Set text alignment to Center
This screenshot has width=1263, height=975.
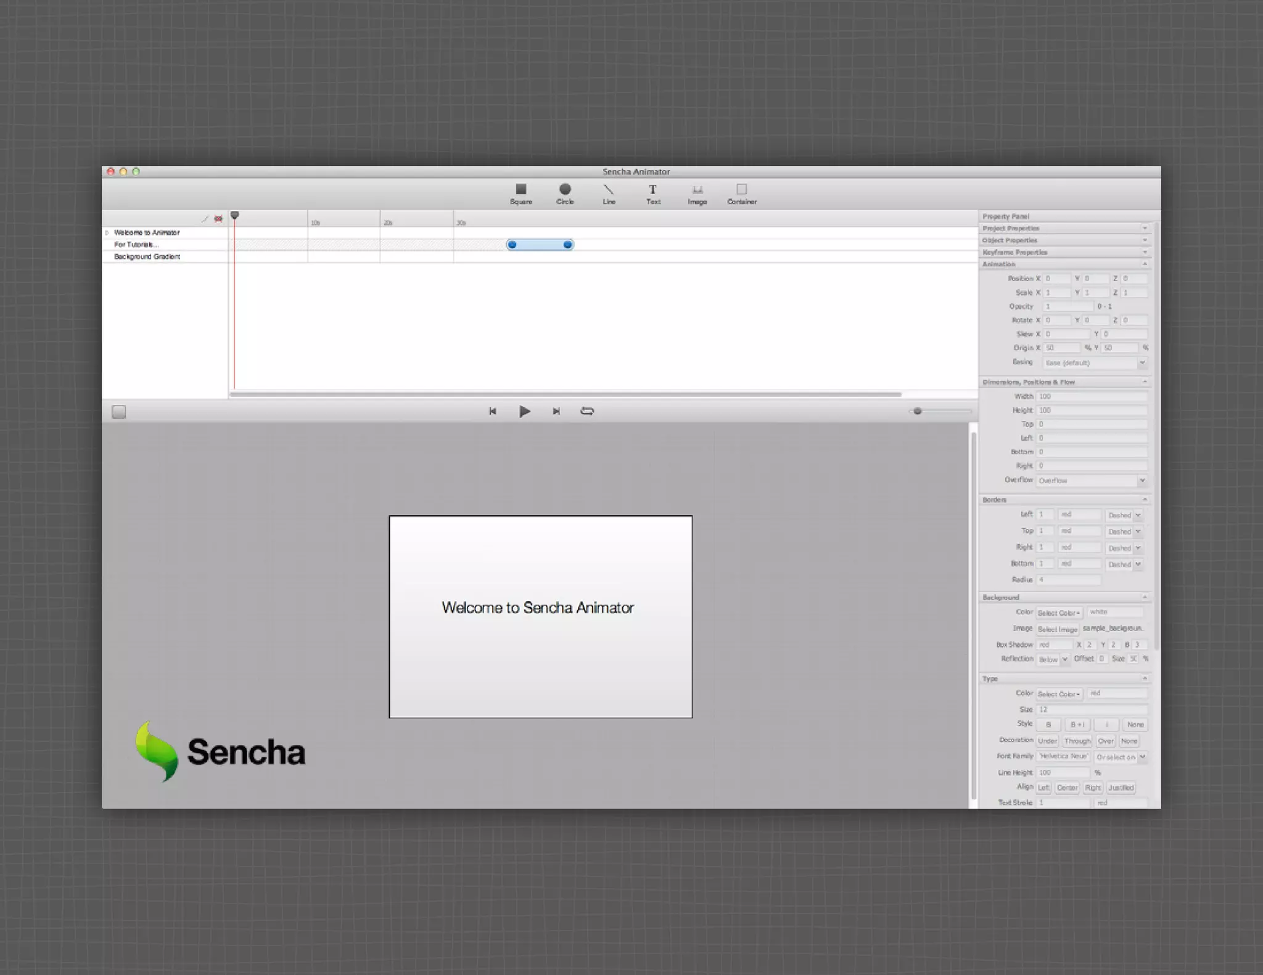pos(1067,788)
